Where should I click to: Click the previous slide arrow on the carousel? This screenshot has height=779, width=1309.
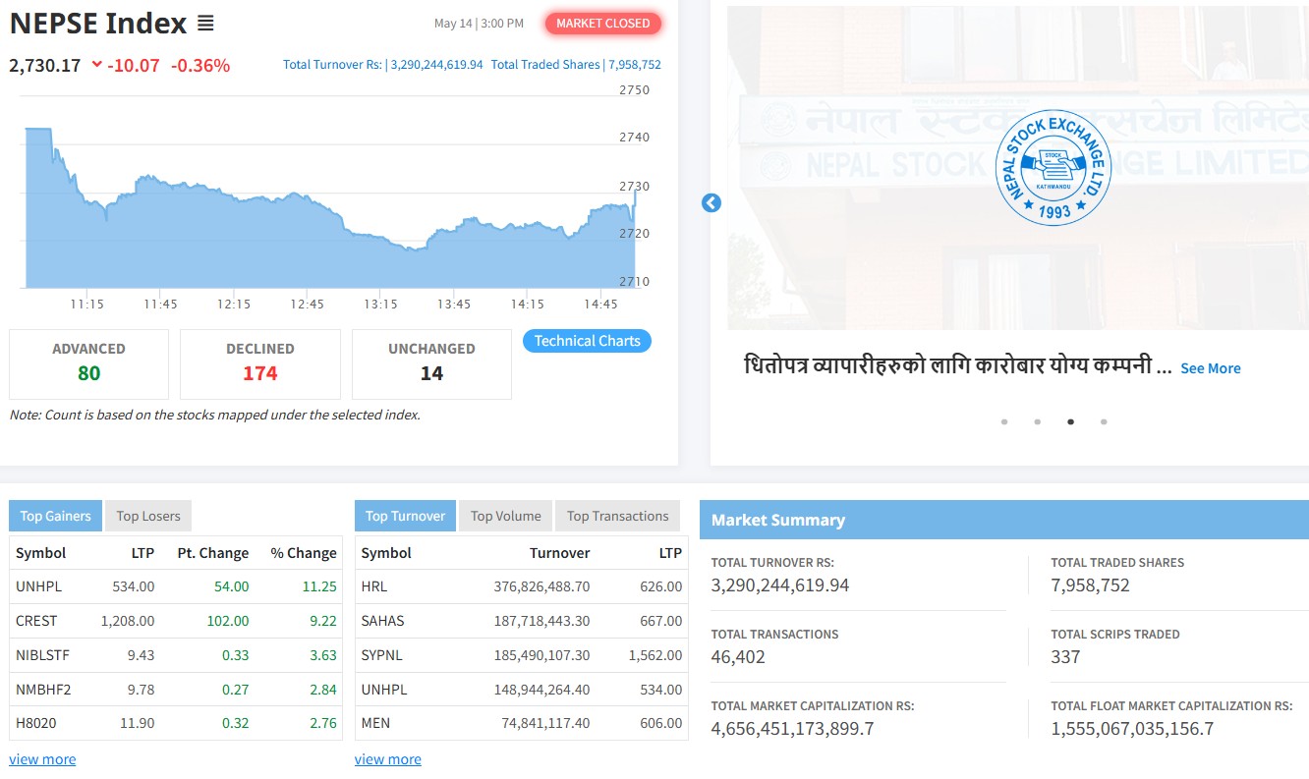[711, 202]
